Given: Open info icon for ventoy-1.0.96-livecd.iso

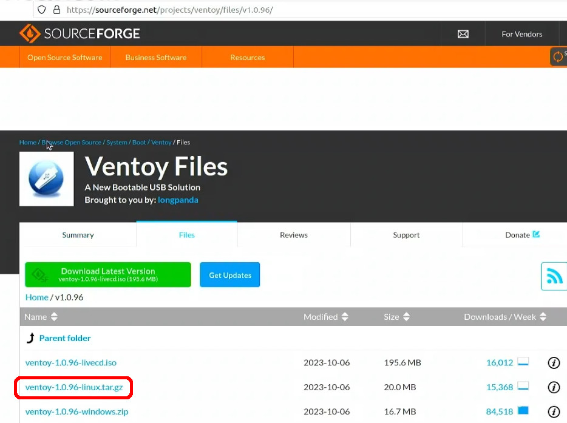Looking at the screenshot, I should tap(554, 363).
